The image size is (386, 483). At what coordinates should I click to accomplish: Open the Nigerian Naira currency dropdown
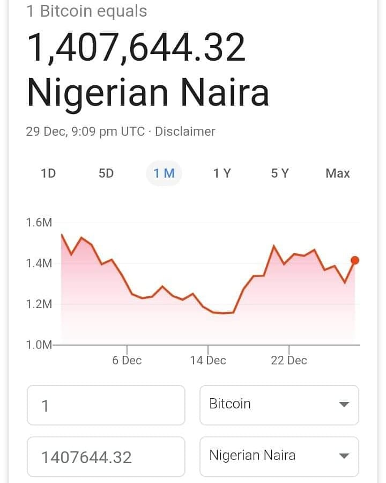tap(279, 456)
